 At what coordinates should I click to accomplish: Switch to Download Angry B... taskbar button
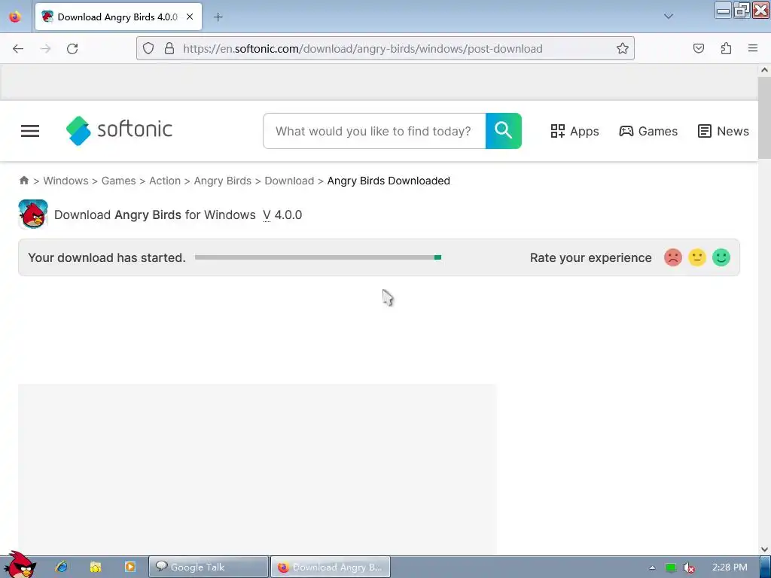[331, 567]
